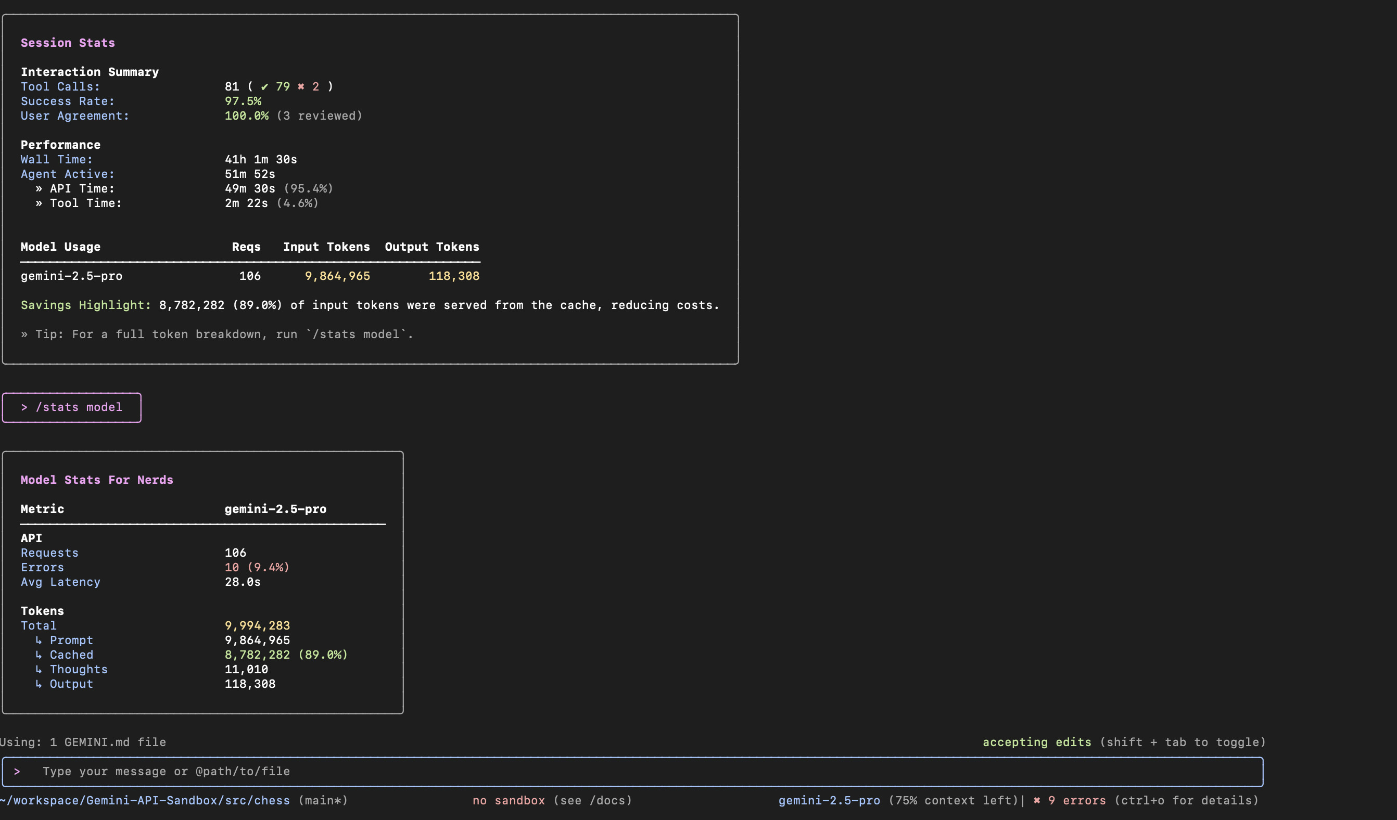Click 'accepting edits' mode indicator
The height and width of the screenshot is (820, 1397).
click(1037, 742)
